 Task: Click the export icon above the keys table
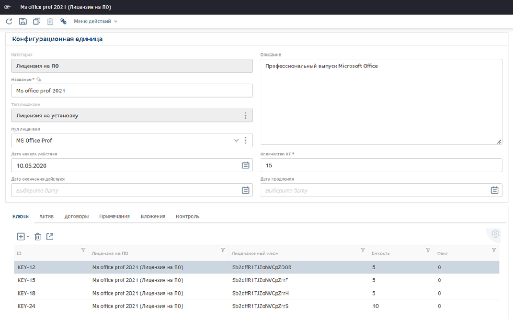pos(50,236)
